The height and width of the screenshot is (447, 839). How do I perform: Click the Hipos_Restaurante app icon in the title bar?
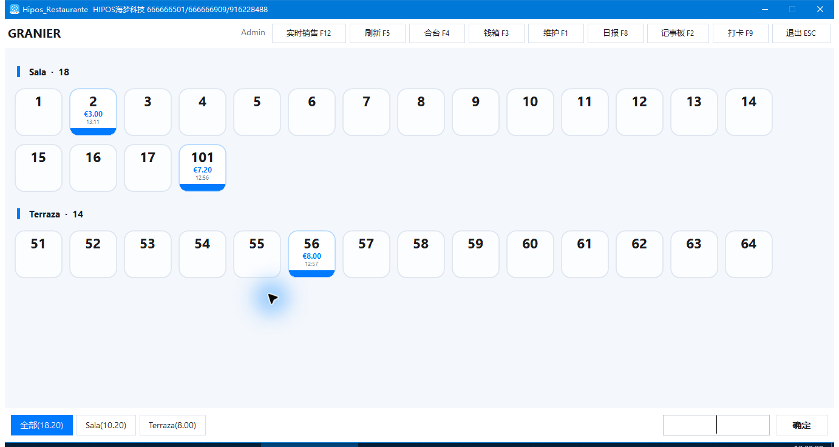click(15, 9)
